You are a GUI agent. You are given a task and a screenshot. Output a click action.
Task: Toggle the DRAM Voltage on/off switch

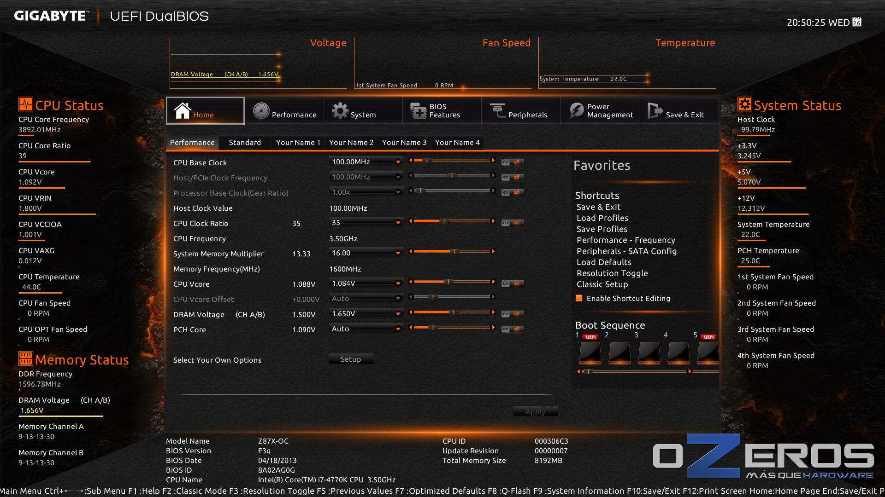(513, 314)
